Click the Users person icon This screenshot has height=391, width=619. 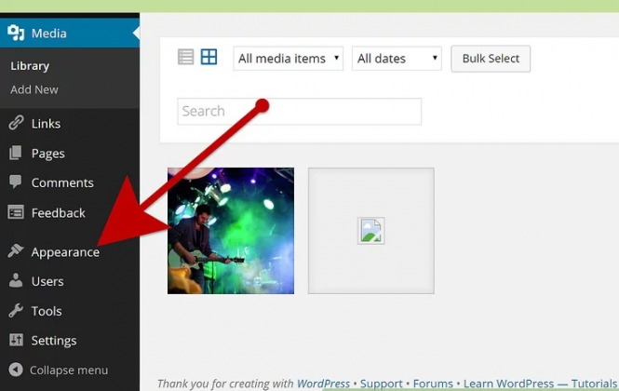tap(16, 281)
